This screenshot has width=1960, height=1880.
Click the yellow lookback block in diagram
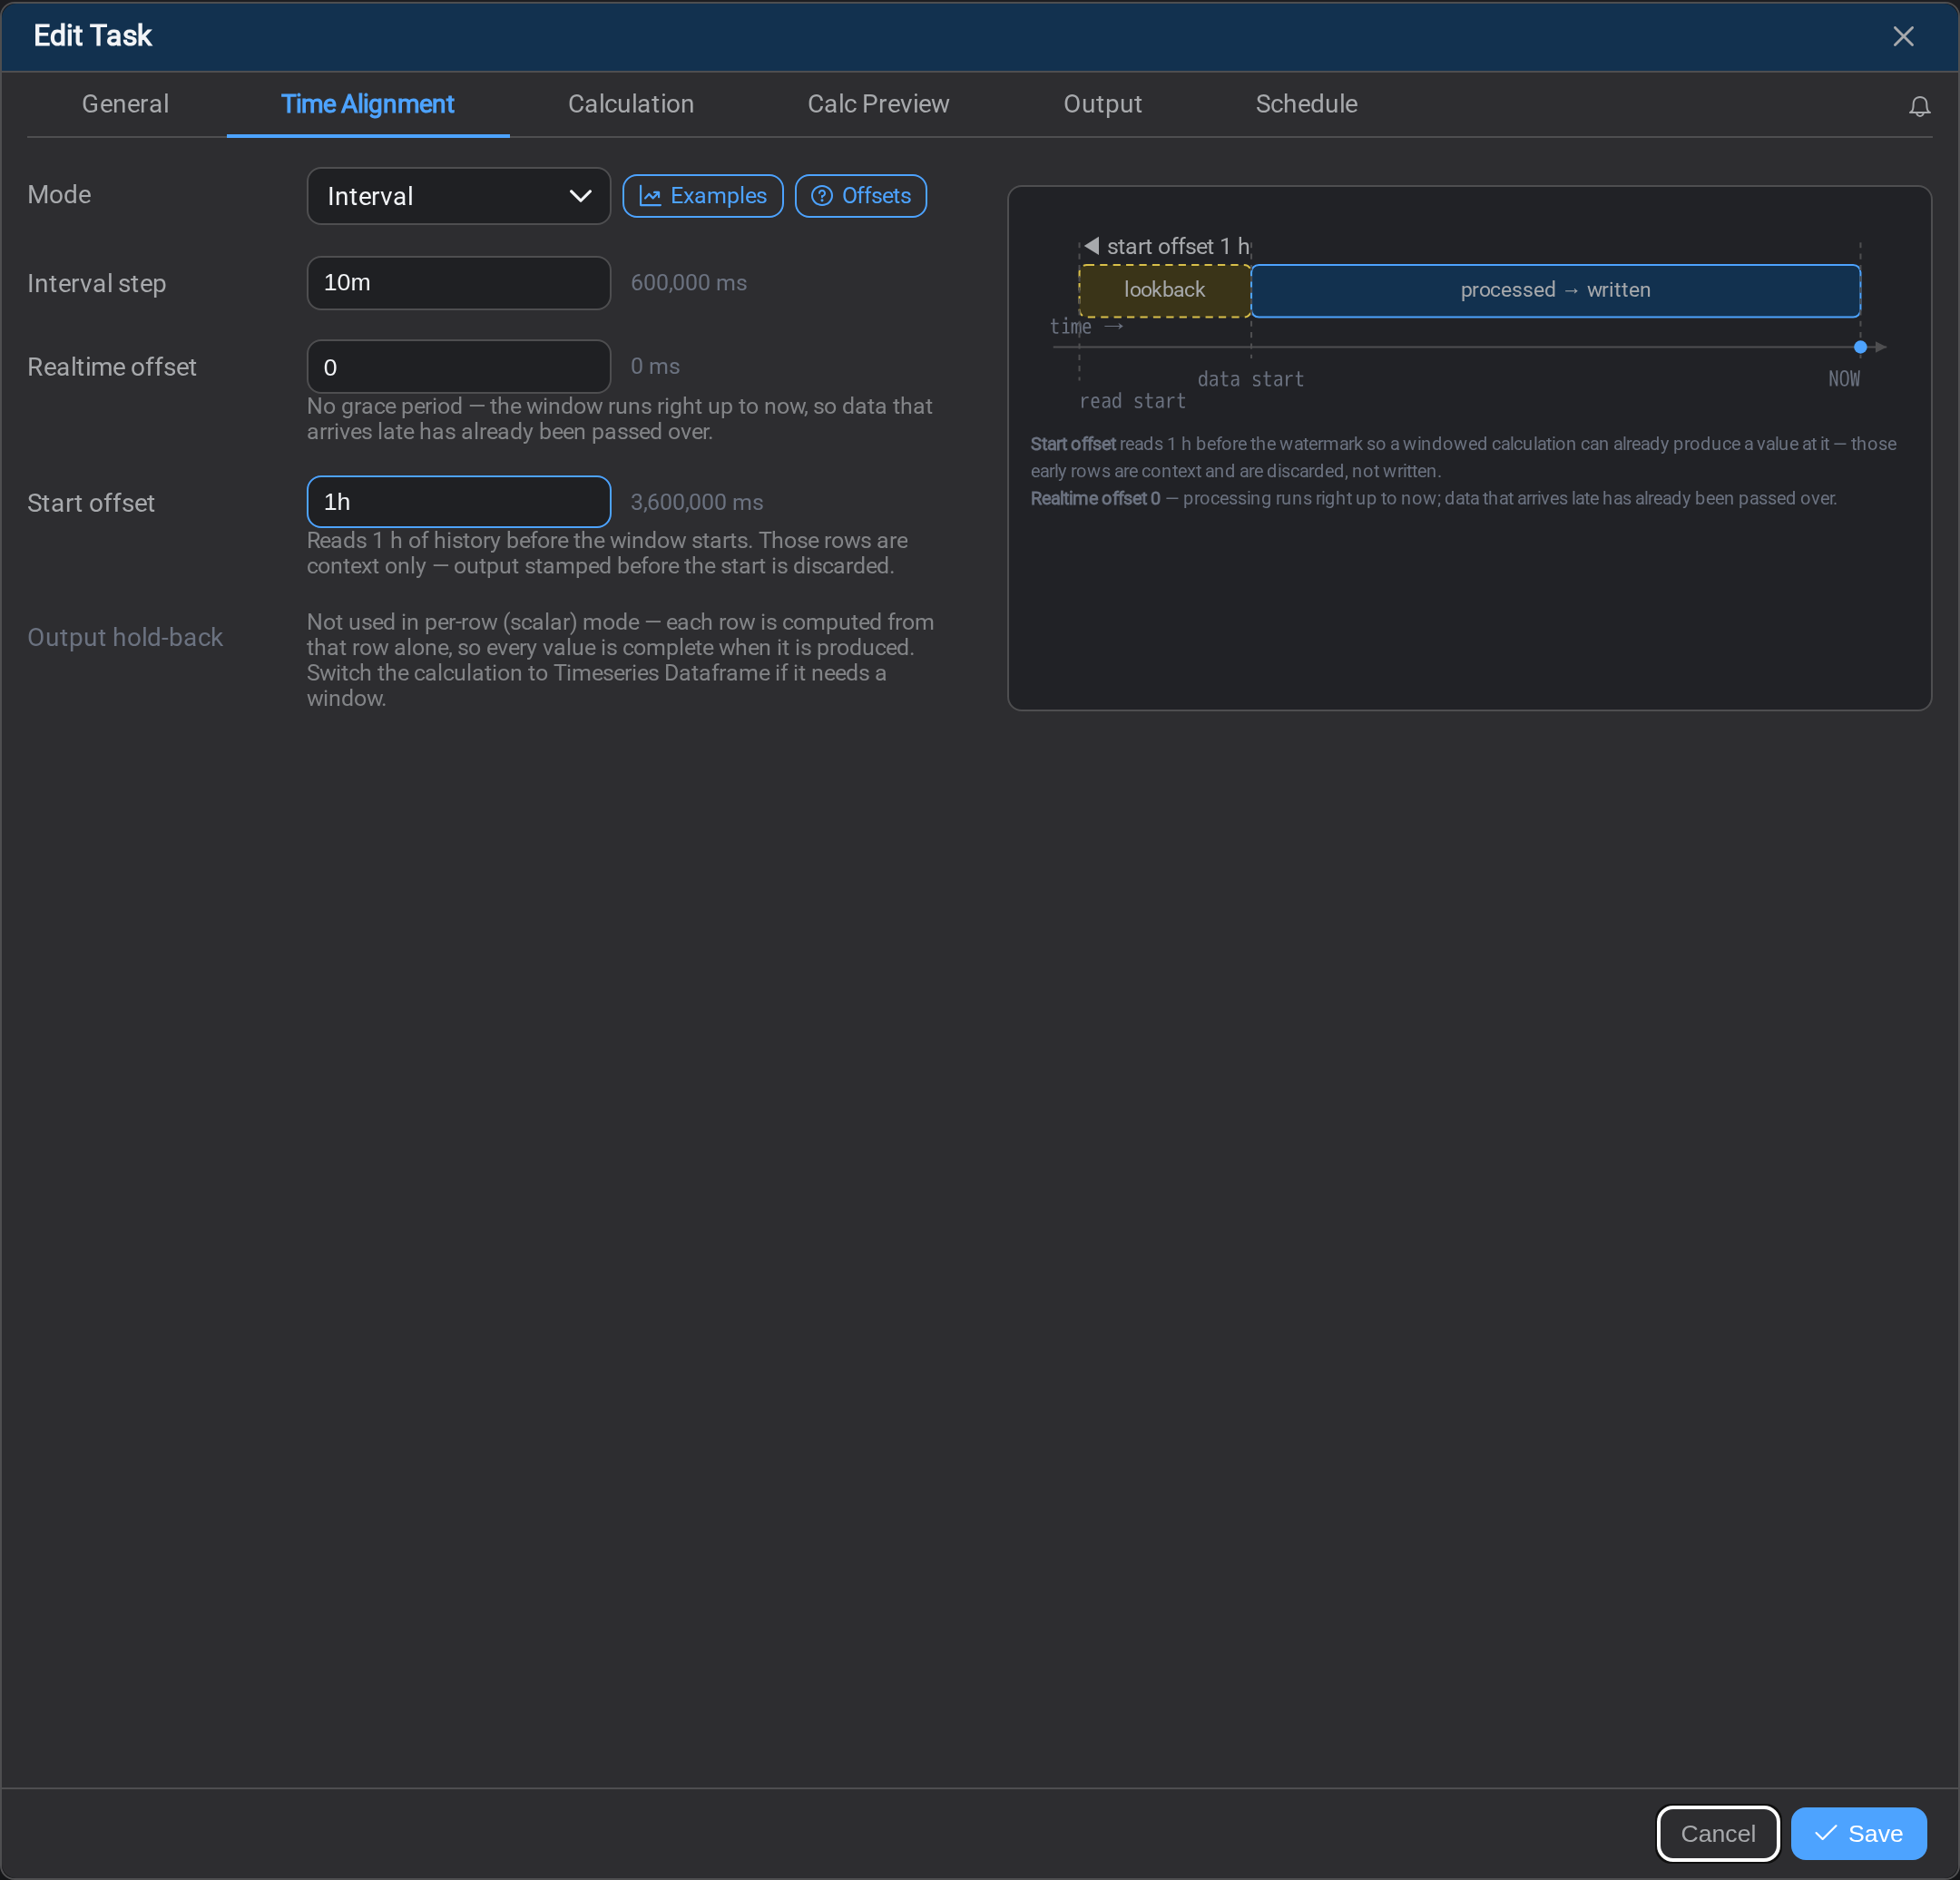pos(1164,291)
